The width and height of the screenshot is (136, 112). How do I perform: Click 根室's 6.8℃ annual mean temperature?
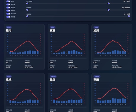coord(51,62)
